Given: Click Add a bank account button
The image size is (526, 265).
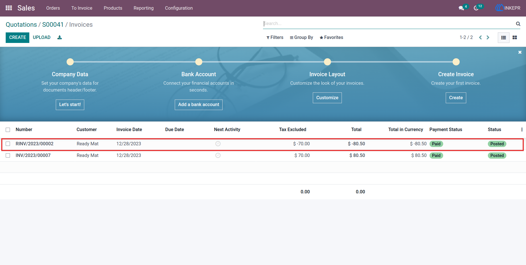Looking at the screenshot, I should (199, 105).
